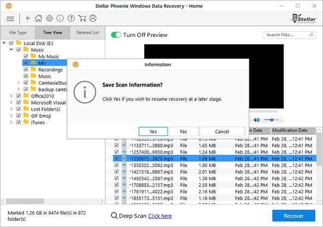Sort by Modification Date column header
This screenshot has height=227, width=323.
[x=293, y=130]
